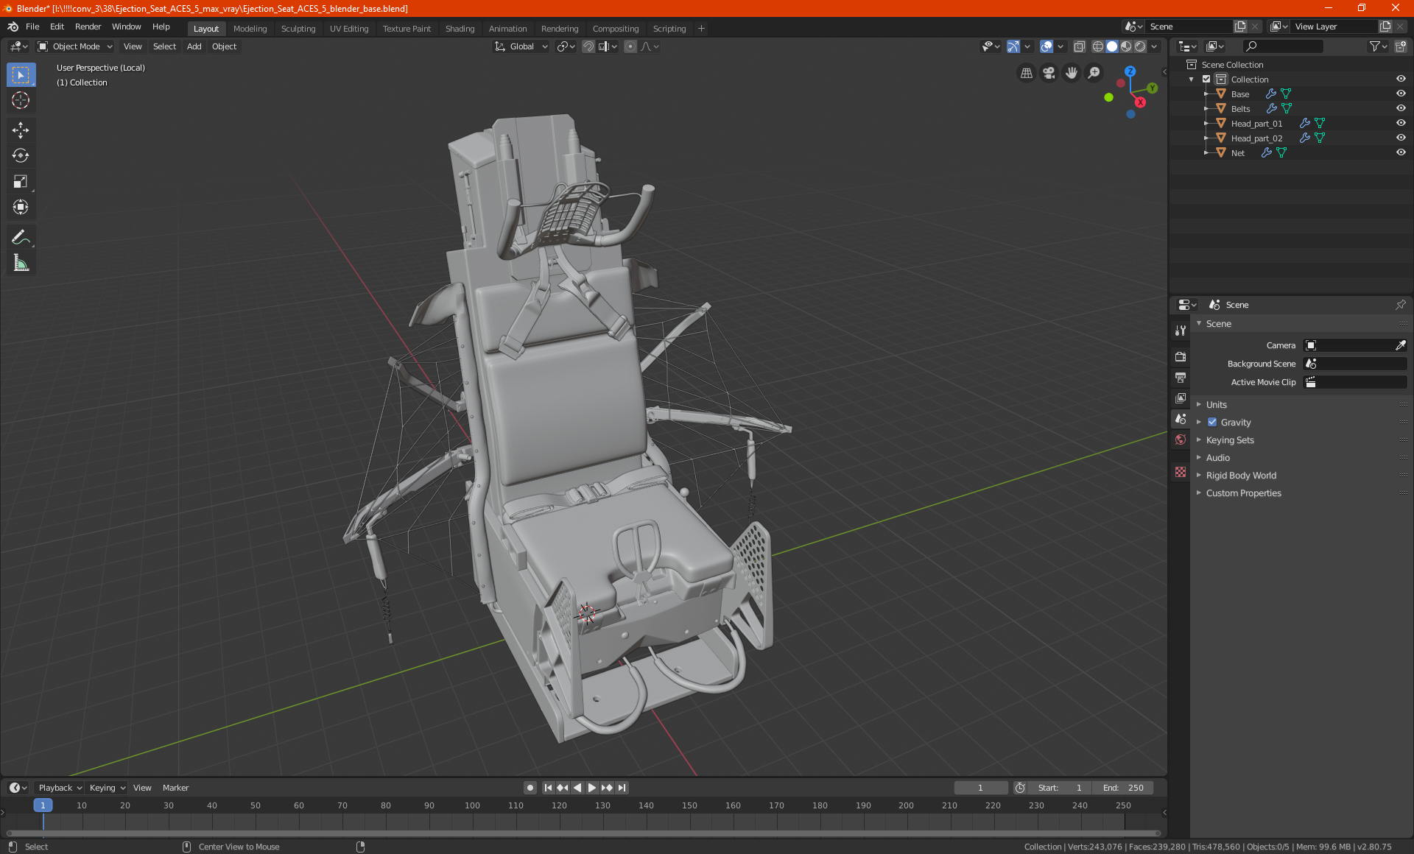
Task: Switch to the Sculpting workspace tab
Action: [x=298, y=29]
